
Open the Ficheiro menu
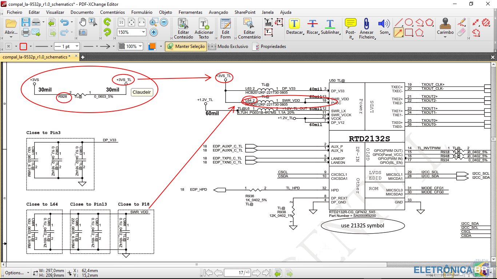click(x=15, y=12)
